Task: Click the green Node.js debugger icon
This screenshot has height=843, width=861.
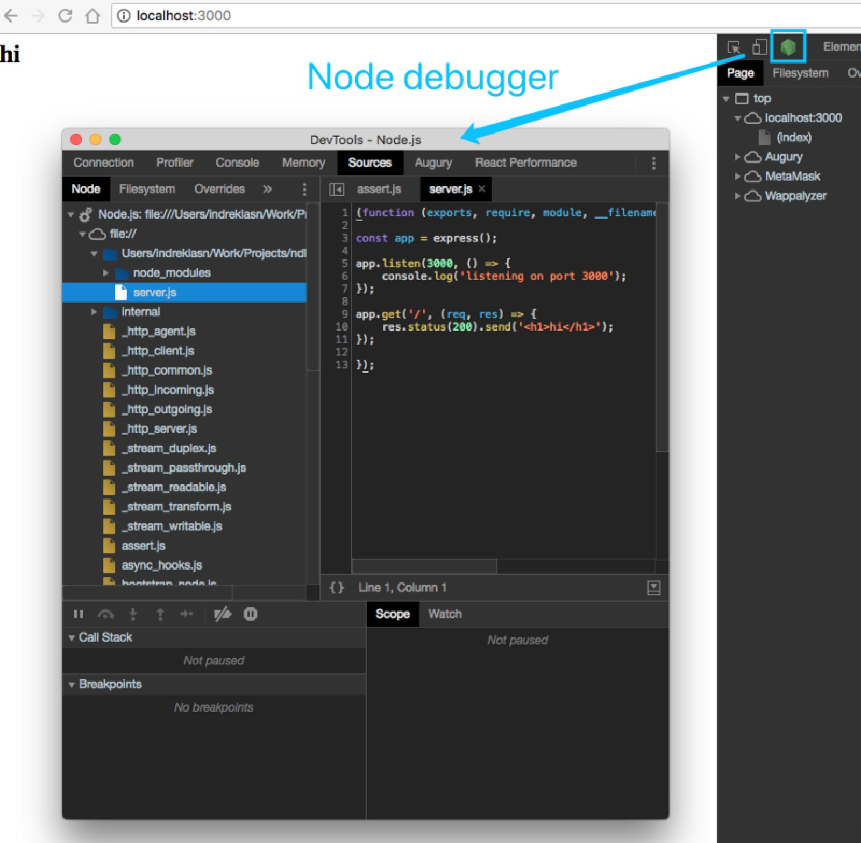Action: tap(788, 47)
